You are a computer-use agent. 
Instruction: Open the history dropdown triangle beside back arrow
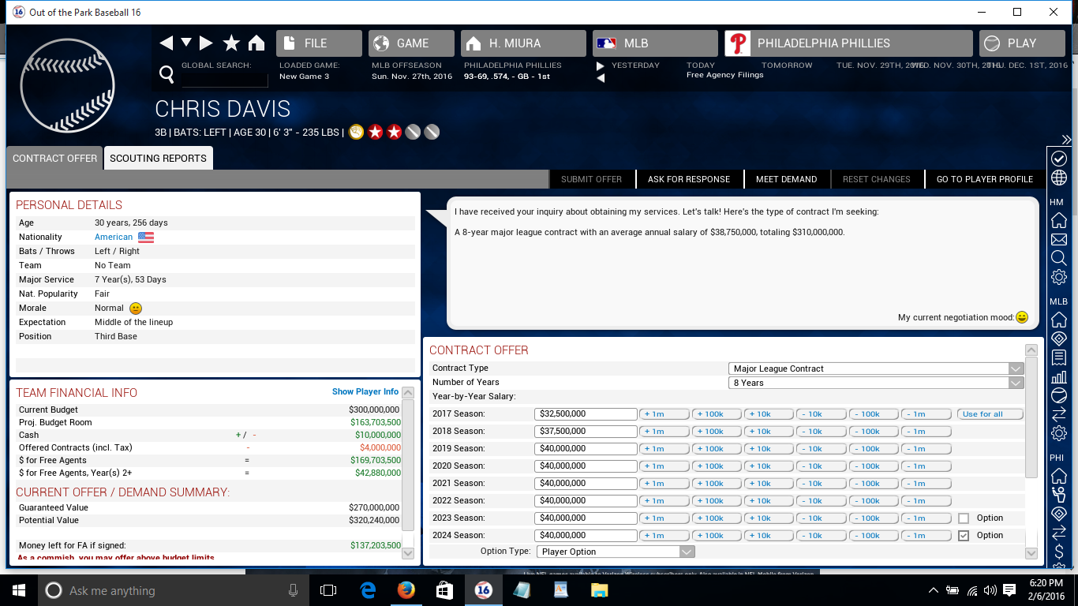(186, 42)
